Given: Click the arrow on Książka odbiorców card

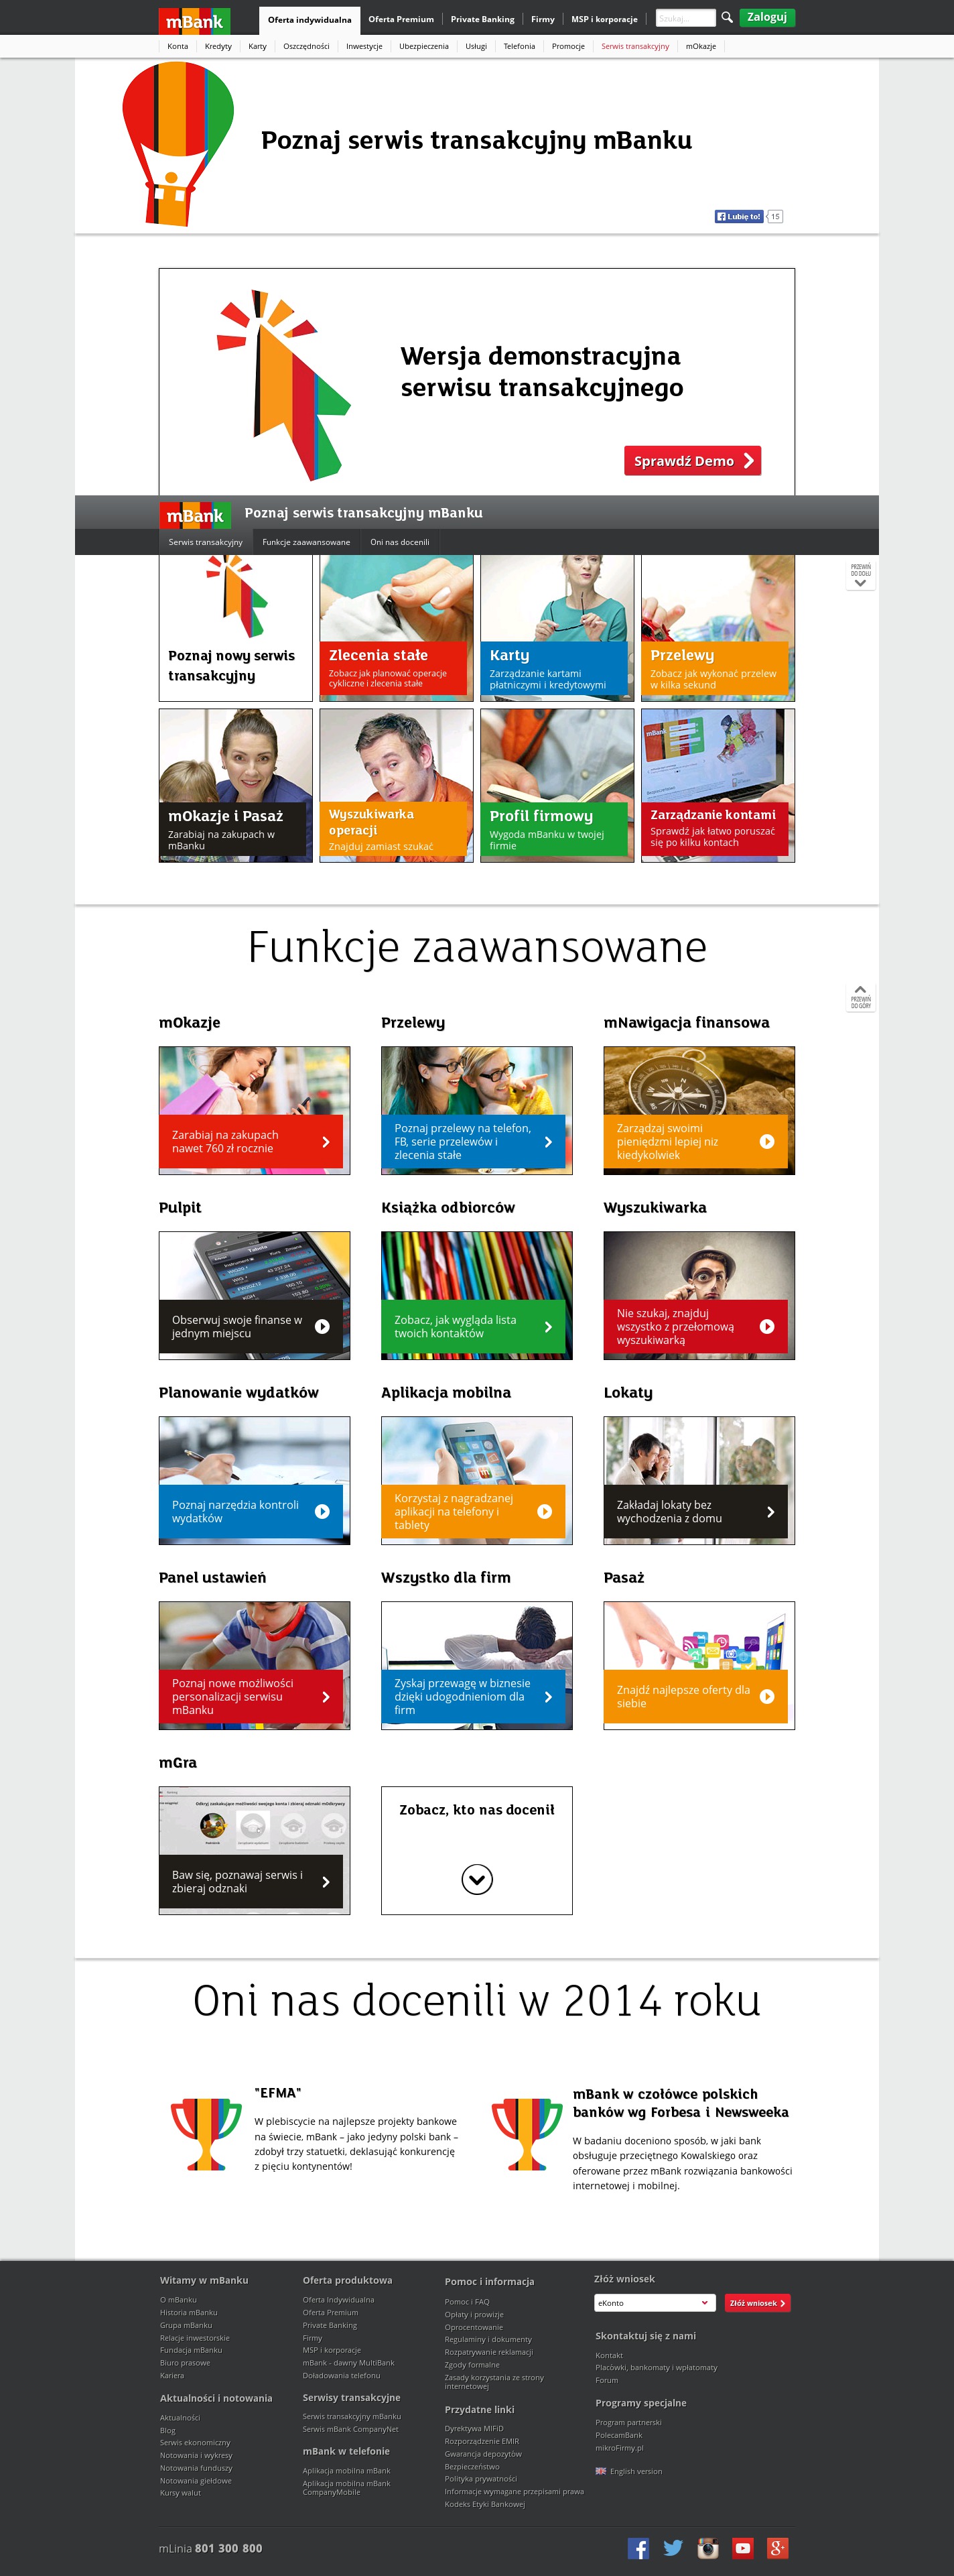Looking at the screenshot, I should click(549, 1326).
